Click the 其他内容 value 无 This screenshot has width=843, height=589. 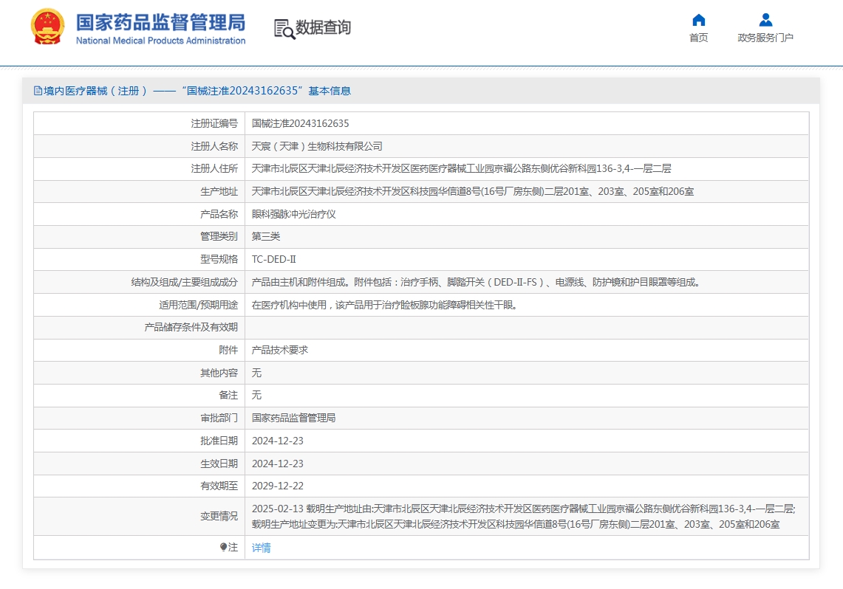256,373
